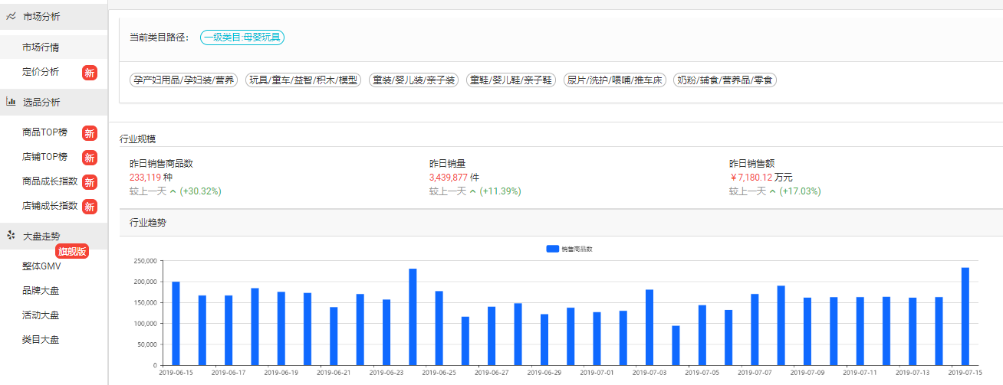
Task: Collapse the 市场分析 sidebar section
Action: click(x=41, y=16)
